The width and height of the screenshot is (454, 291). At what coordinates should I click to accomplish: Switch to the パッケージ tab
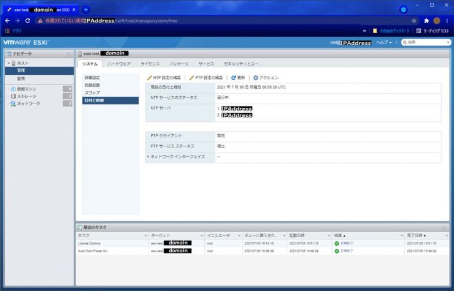[x=179, y=64]
